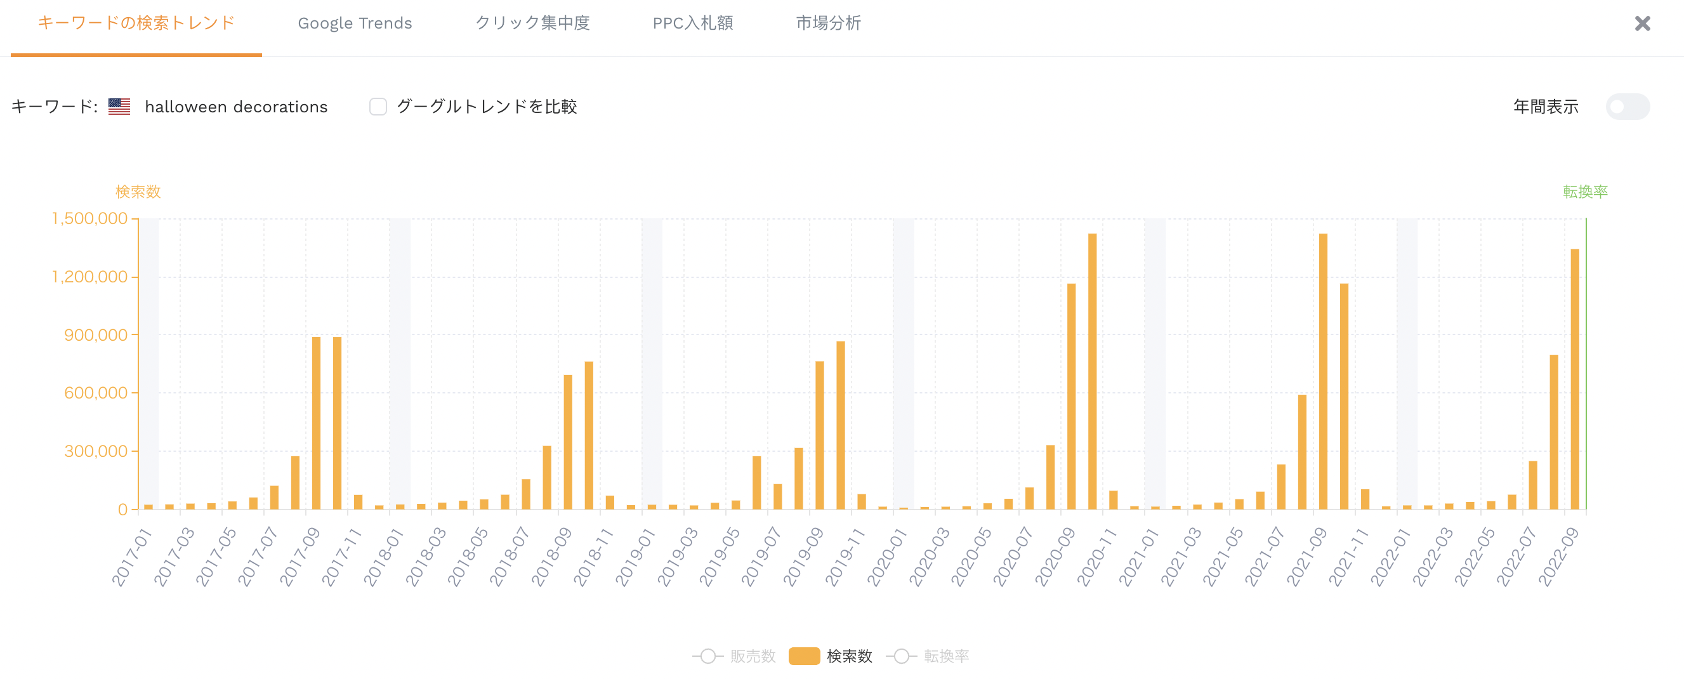Switch to Google Trends tab
Screen dimensions: 1684x679
355,23
